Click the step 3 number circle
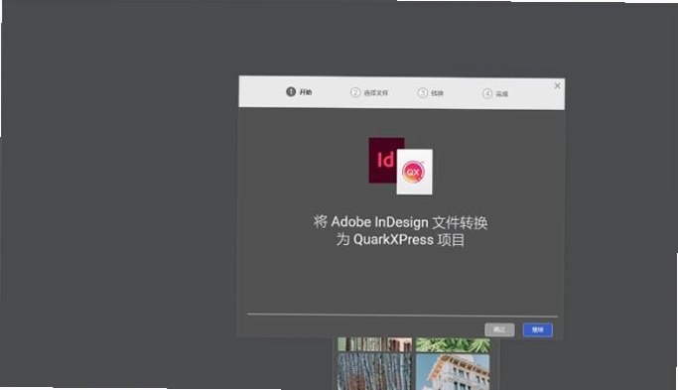 click(423, 93)
